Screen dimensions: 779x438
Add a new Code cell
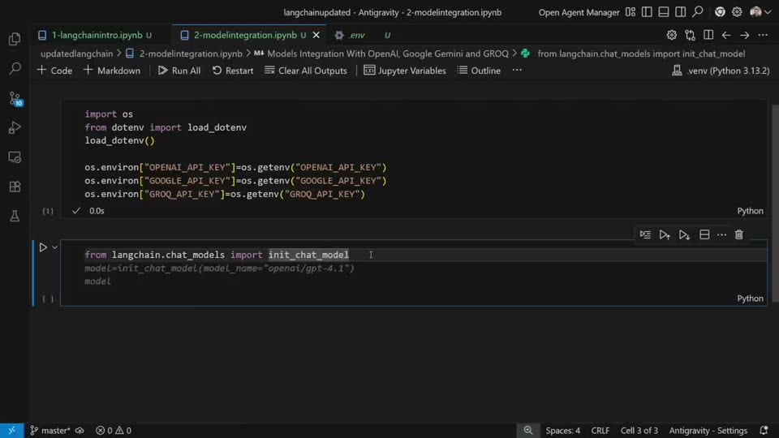point(54,71)
